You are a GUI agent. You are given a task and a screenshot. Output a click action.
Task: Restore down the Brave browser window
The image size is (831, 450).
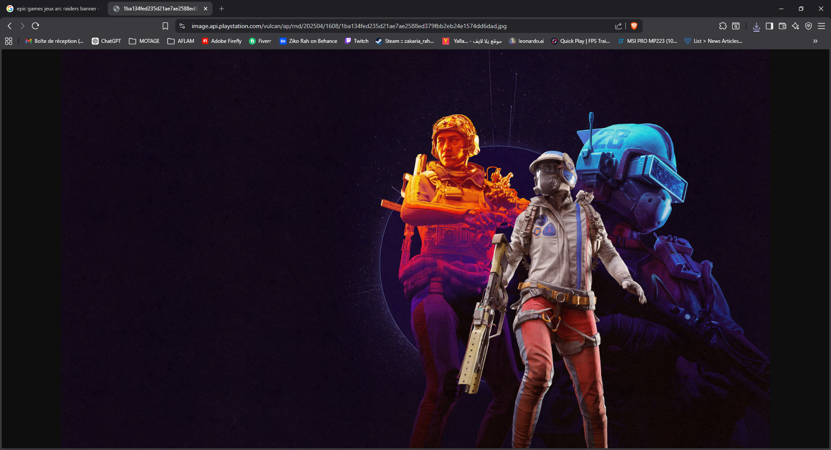(801, 9)
